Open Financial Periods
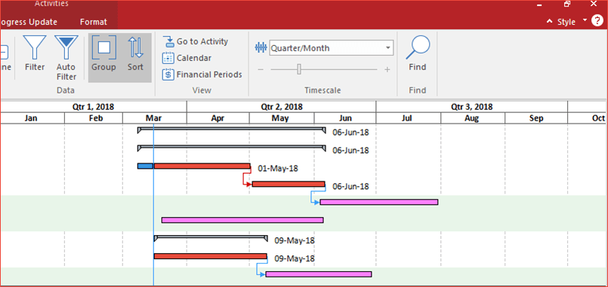 coord(202,75)
